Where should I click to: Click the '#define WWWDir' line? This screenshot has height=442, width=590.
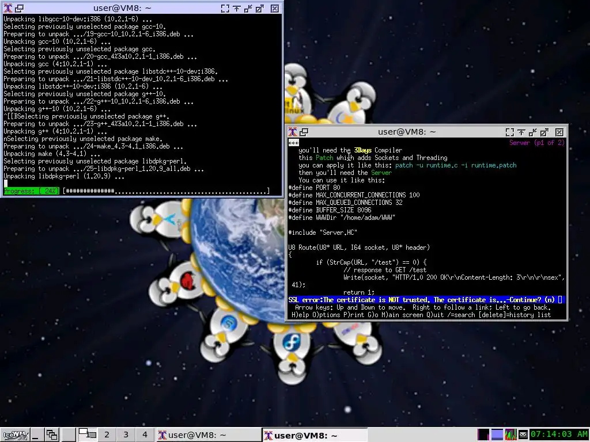click(342, 218)
